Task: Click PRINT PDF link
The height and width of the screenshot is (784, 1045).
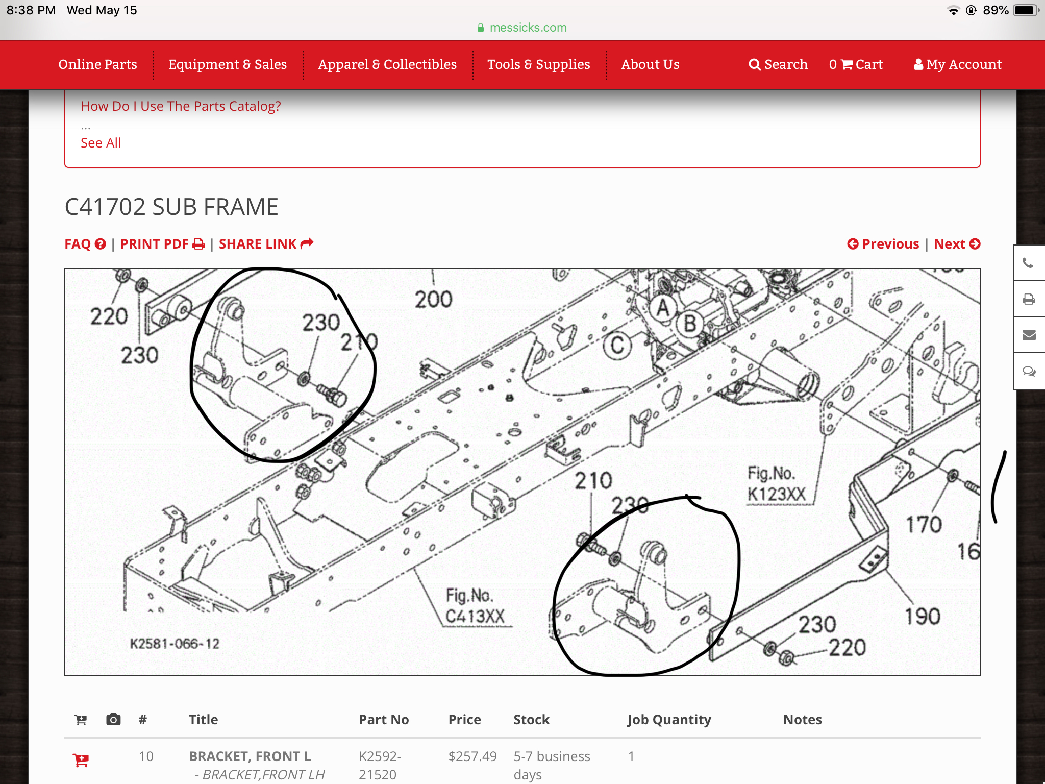Action: (x=162, y=244)
